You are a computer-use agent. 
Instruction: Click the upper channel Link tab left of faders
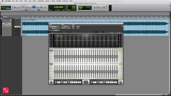point(51,50)
